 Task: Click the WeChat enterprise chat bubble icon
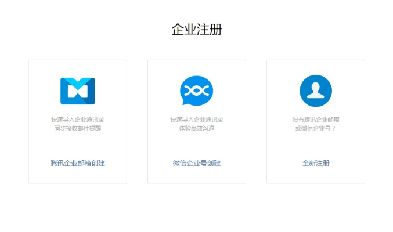tap(196, 90)
